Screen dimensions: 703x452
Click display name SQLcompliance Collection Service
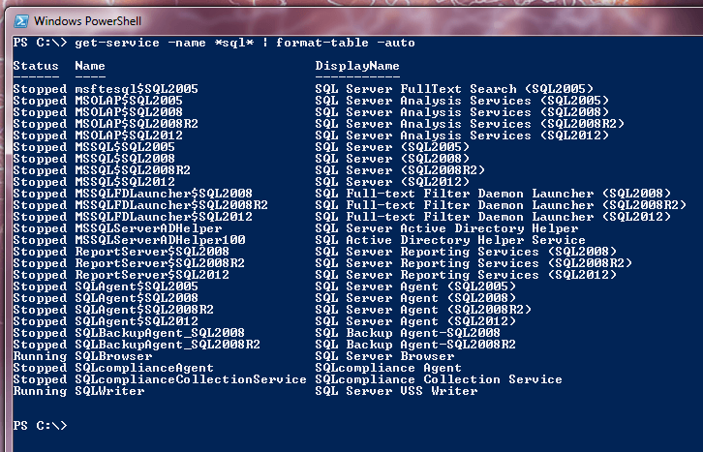pyautogui.click(x=439, y=380)
